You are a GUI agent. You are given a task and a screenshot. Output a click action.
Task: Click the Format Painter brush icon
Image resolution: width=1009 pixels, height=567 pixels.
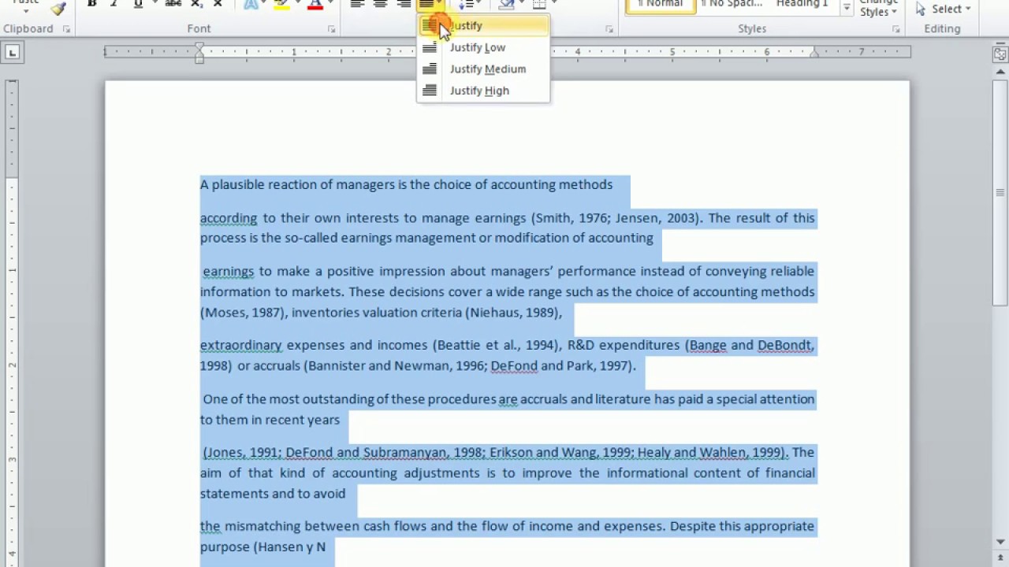(58, 9)
